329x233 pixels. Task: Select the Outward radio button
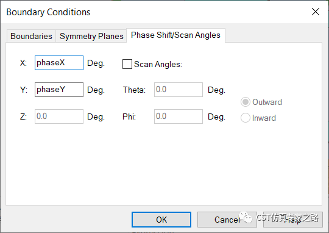click(x=246, y=102)
